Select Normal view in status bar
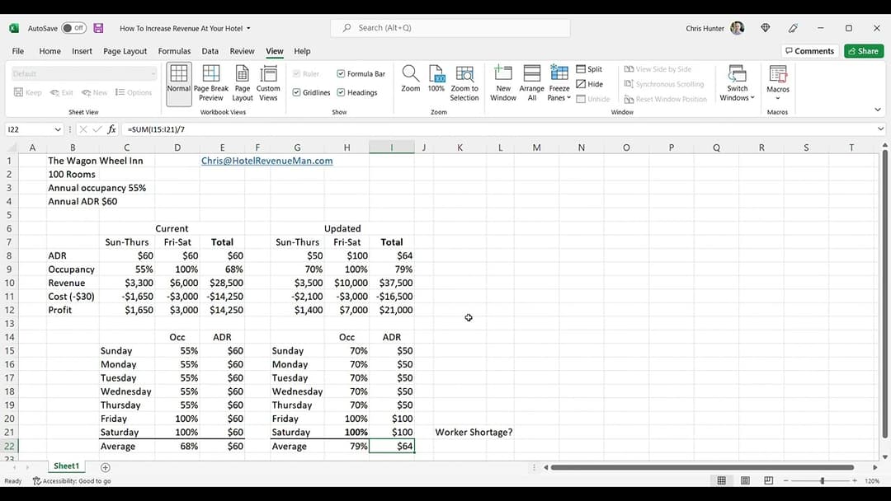The width and height of the screenshot is (891, 501). point(722,480)
